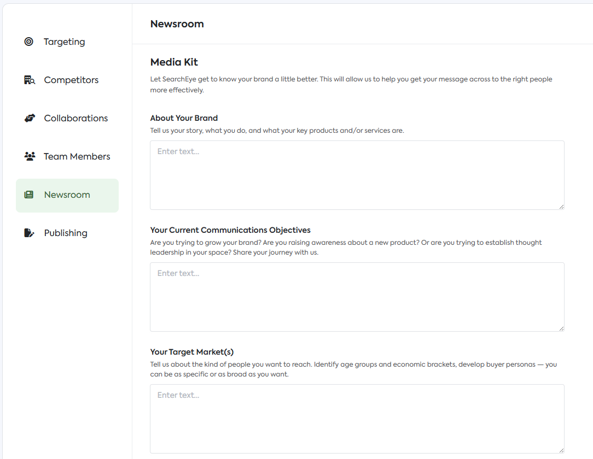This screenshot has height=459, width=593.
Task: Go to the Competitors section
Action: click(71, 80)
